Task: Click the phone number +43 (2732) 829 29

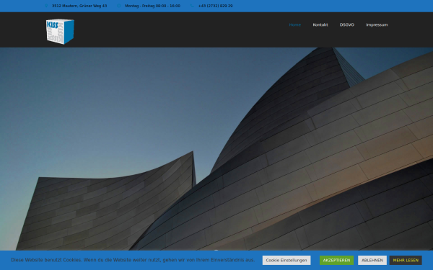Action: pos(215,6)
